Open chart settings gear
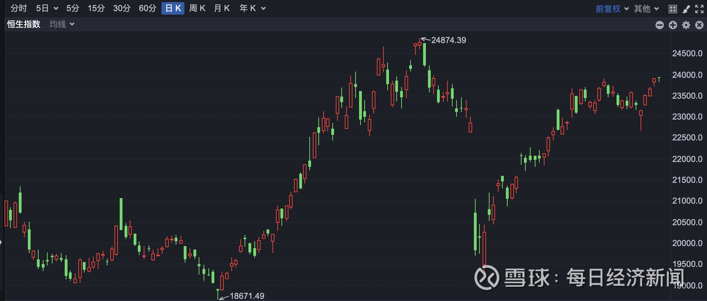 coord(686,25)
